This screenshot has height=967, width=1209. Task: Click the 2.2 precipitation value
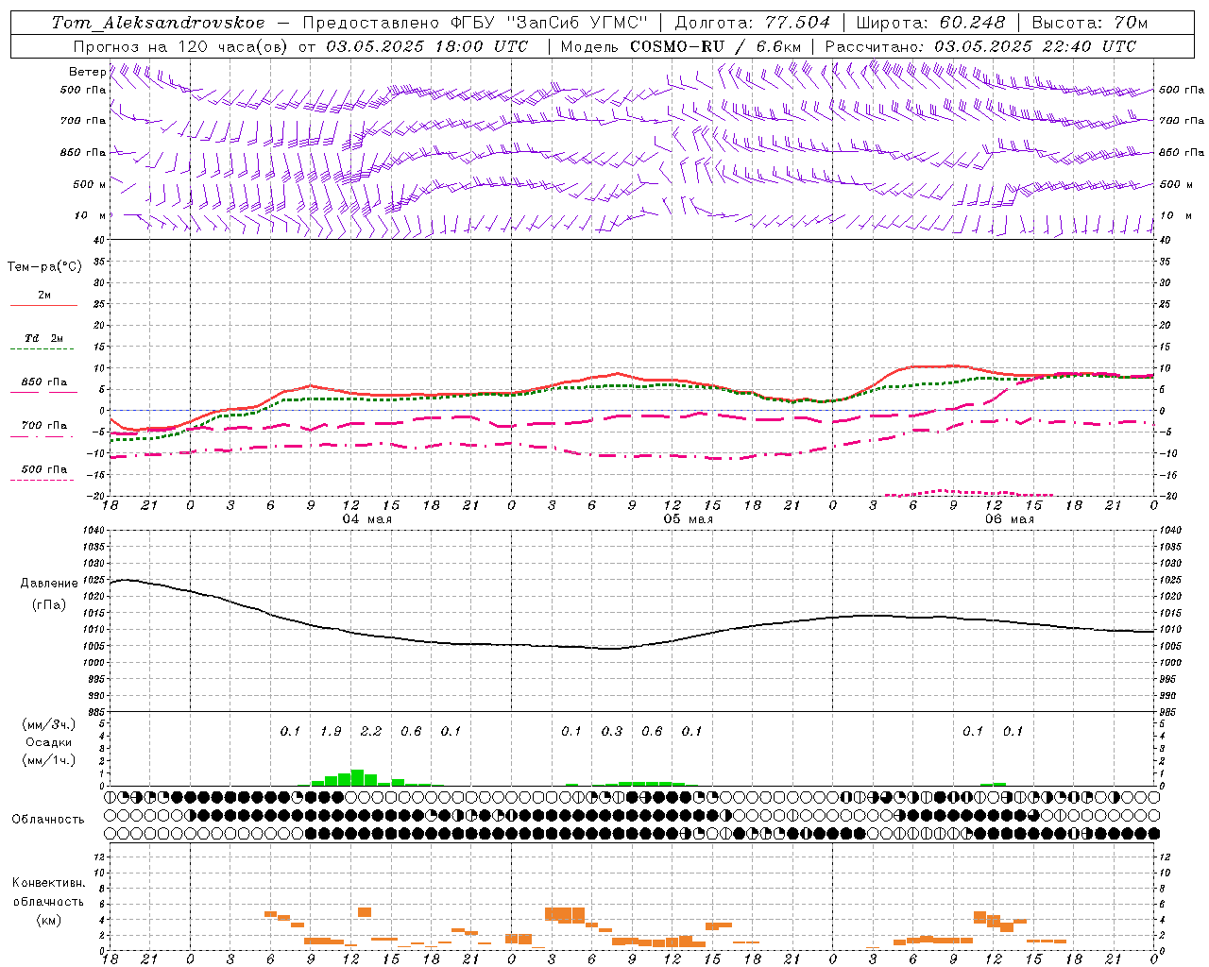point(371,731)
